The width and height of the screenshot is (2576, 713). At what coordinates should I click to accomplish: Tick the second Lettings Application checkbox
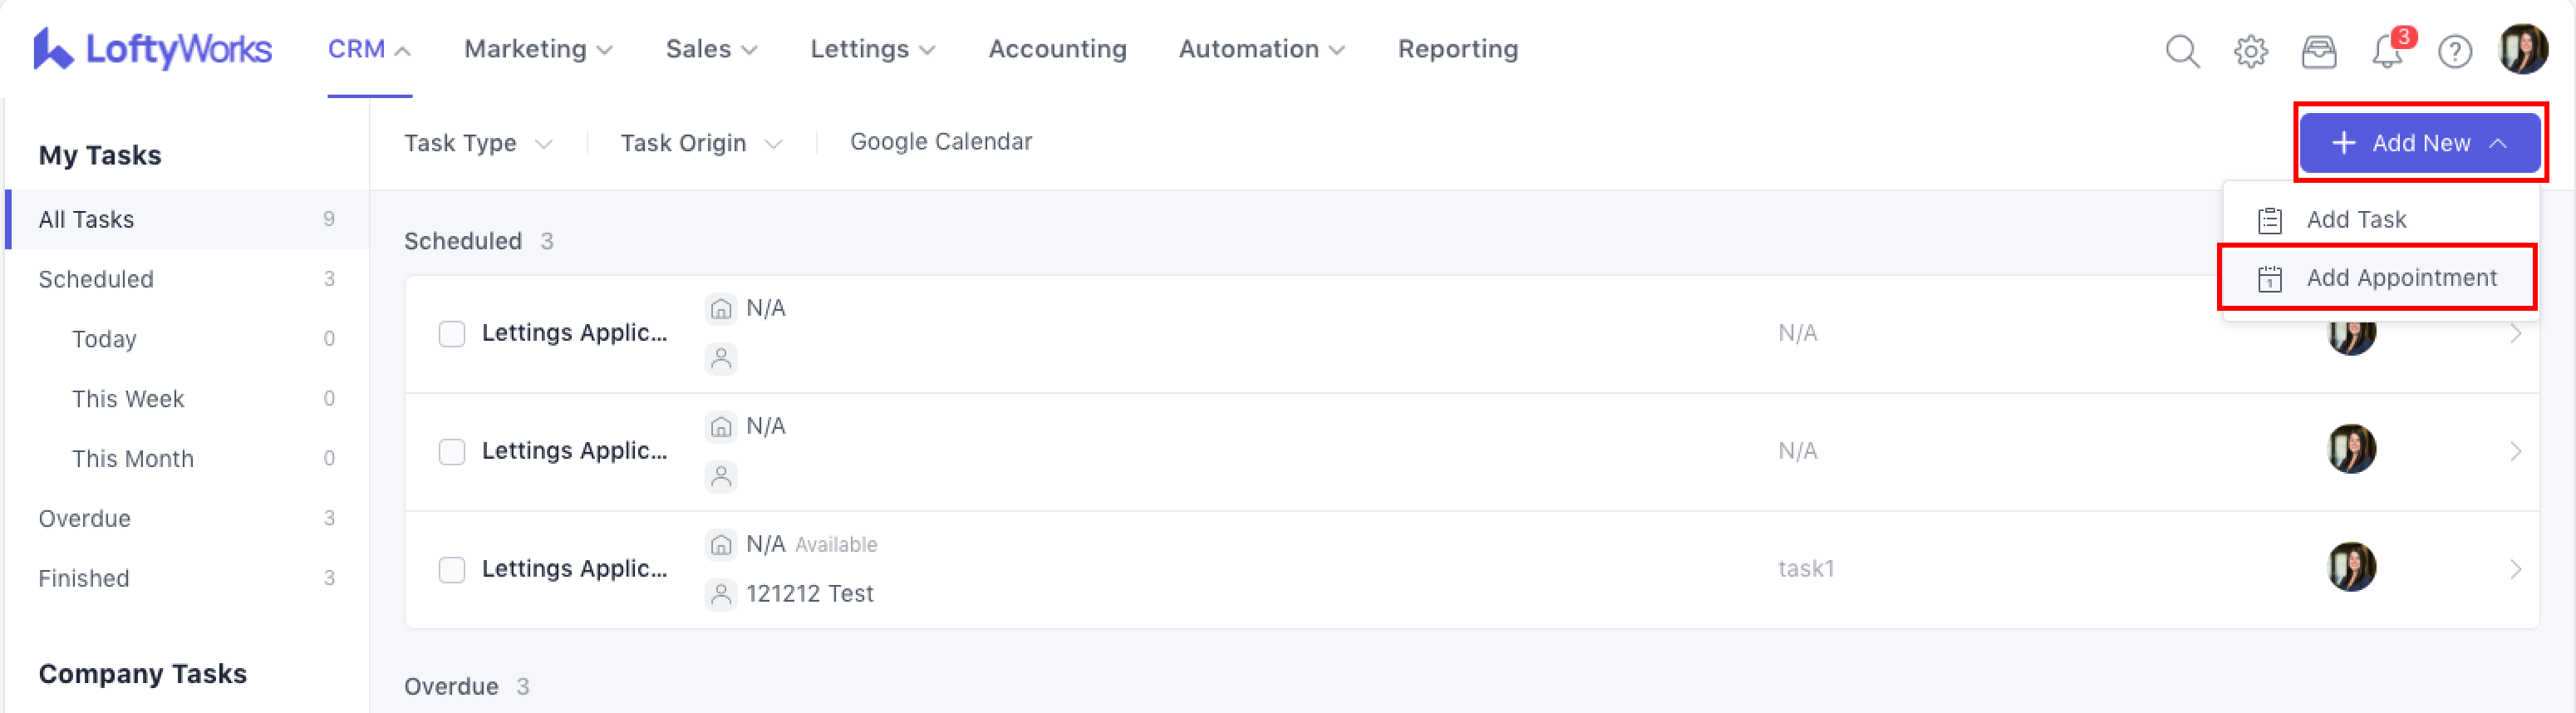pos(452,451)
